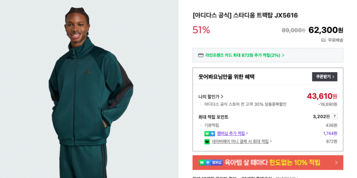Open the 멤버십 추가 적립 chevron
This screenshot has height=178, width=357.
point(247,133)
